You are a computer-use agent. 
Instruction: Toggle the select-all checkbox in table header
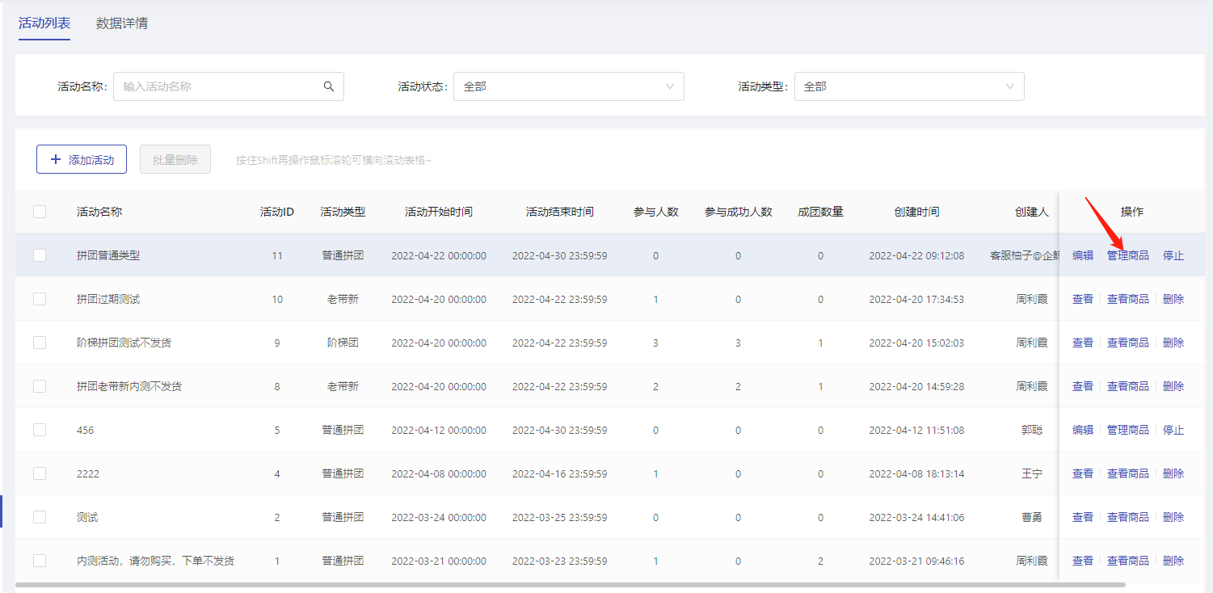[x=40, y=212]
